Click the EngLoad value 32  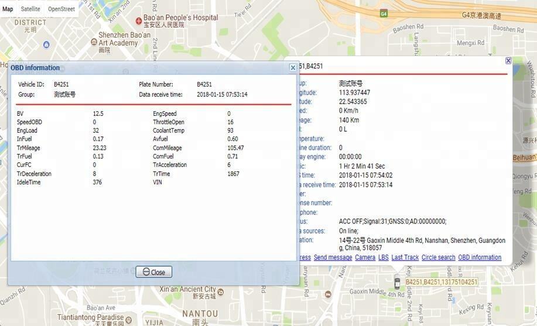(96, 131)
